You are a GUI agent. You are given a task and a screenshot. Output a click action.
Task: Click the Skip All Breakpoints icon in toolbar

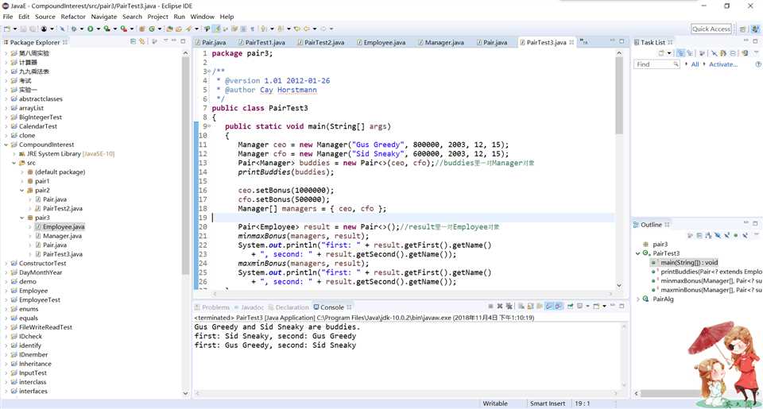pos(62,29)
